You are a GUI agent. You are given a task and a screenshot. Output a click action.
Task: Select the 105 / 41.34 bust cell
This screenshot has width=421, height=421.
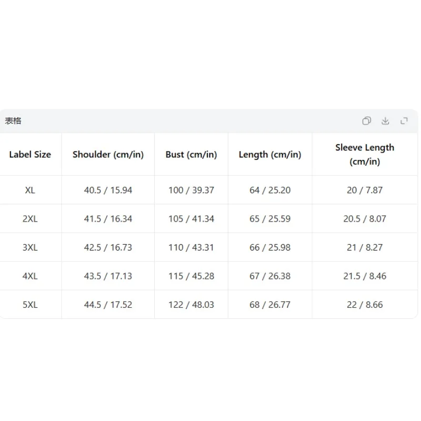[x=191, y=219]
